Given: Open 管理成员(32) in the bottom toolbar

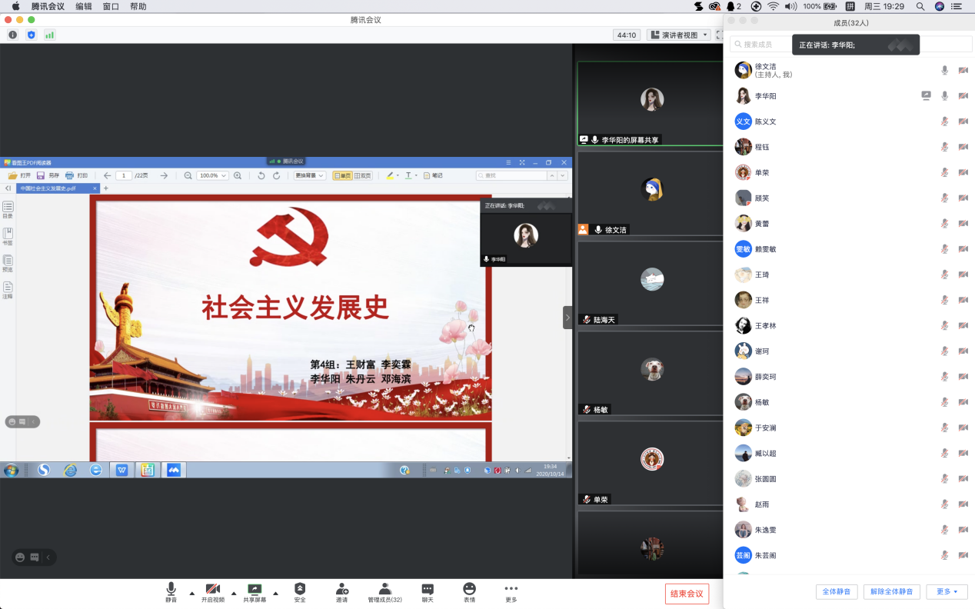Looking at the screenshot, I should tap(384, 589).
